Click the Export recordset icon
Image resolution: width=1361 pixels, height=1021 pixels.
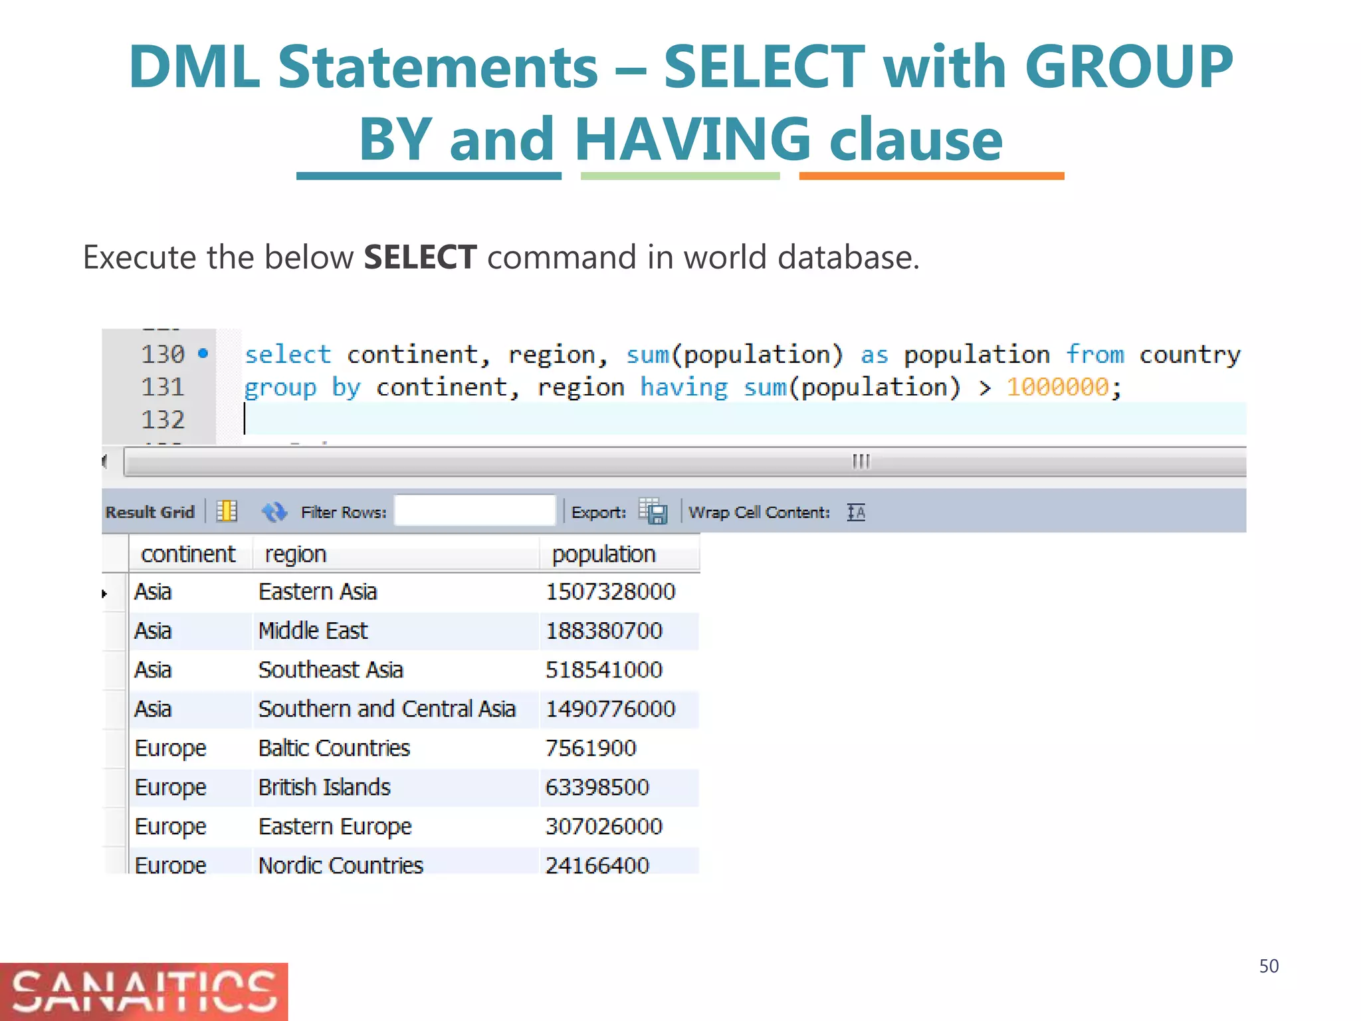click(653, 511)
